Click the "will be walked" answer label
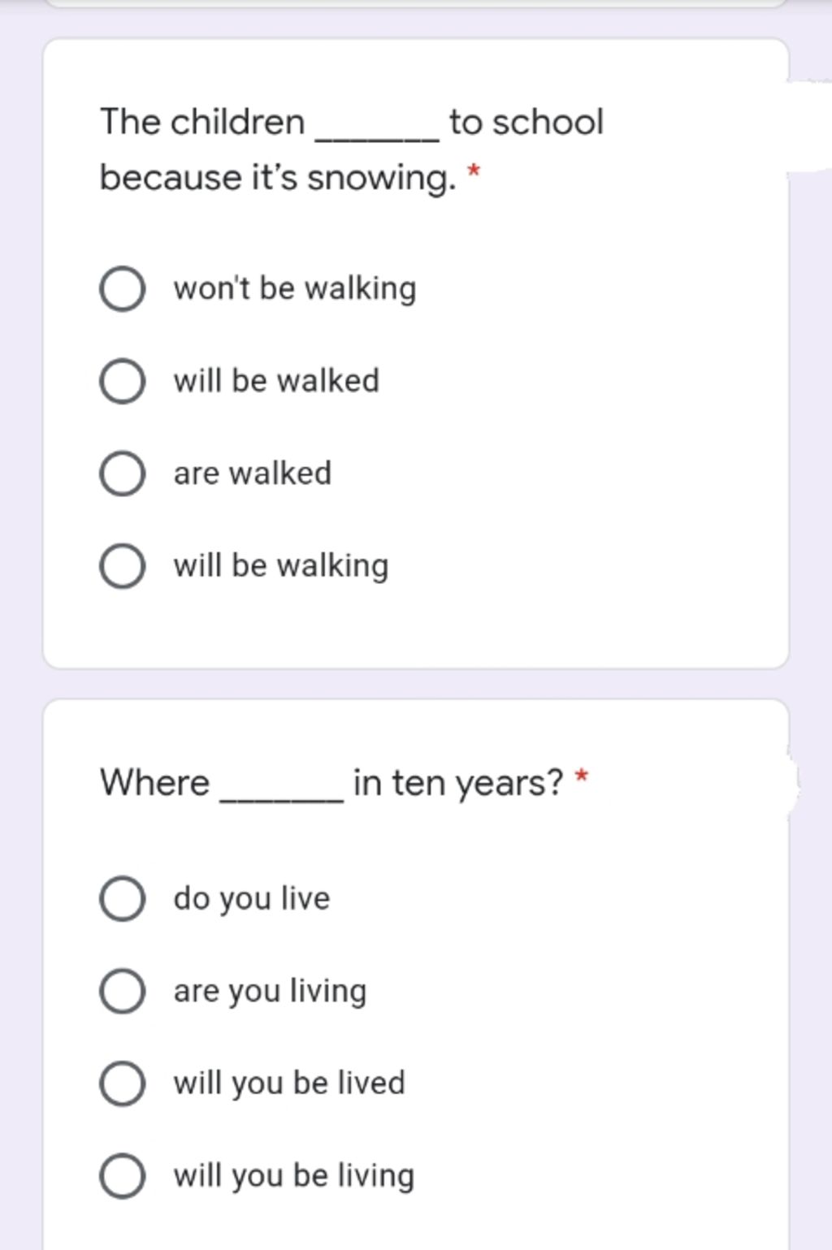 tap(276, 381)
